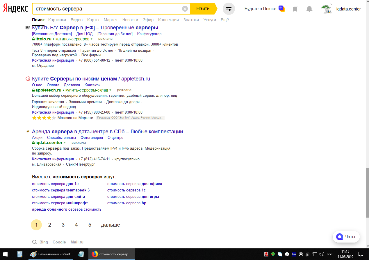Switch to the Paint taskbar window
Image resolution: width=369 pixels, height=260 pixels.
click(x=51, y=254)
